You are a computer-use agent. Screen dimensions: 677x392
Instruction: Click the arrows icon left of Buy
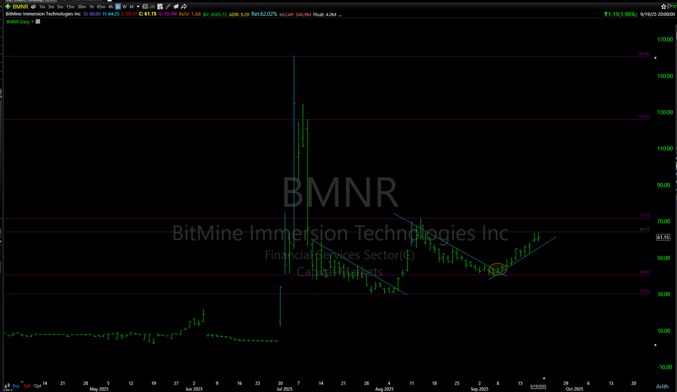7,386
